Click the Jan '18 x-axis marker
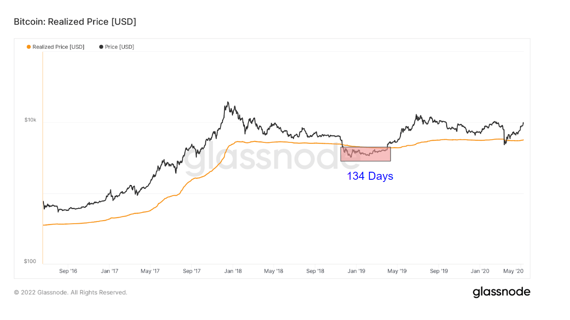 click(233, 271)
